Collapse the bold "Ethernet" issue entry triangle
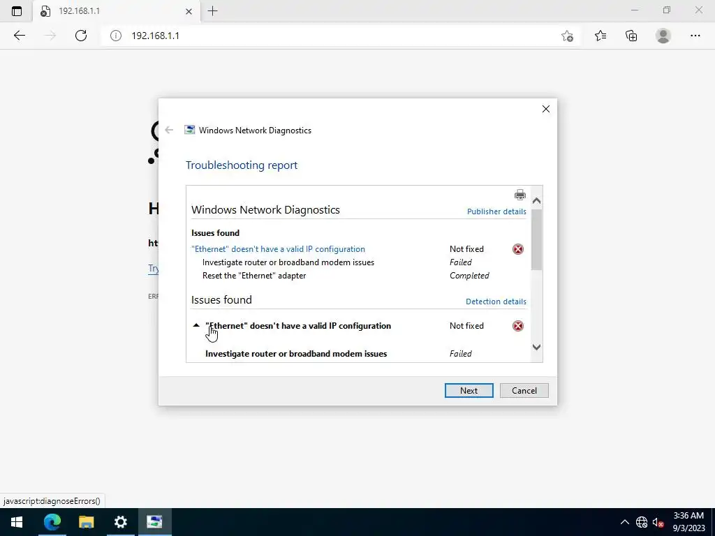 click(x=196, y=325)
